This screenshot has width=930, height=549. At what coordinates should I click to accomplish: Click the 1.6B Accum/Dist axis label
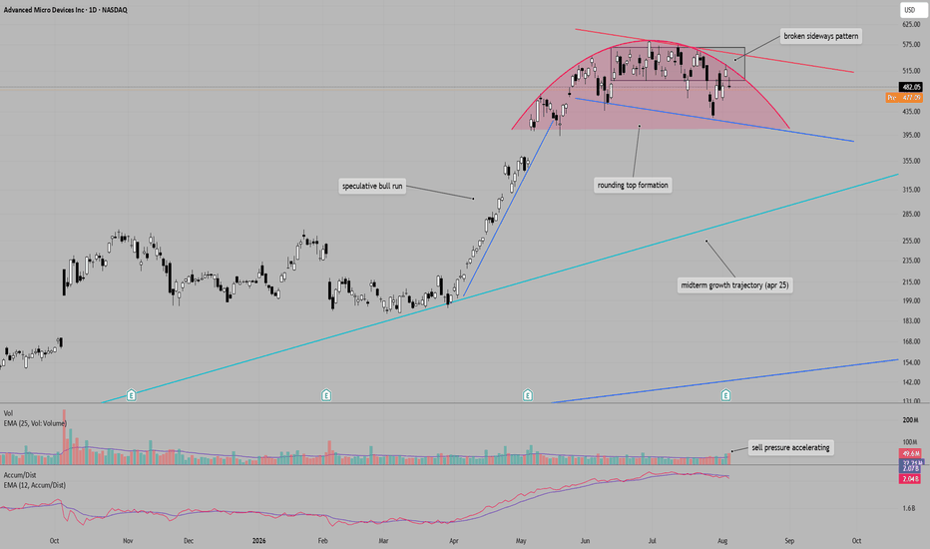(x=909, y=508)
